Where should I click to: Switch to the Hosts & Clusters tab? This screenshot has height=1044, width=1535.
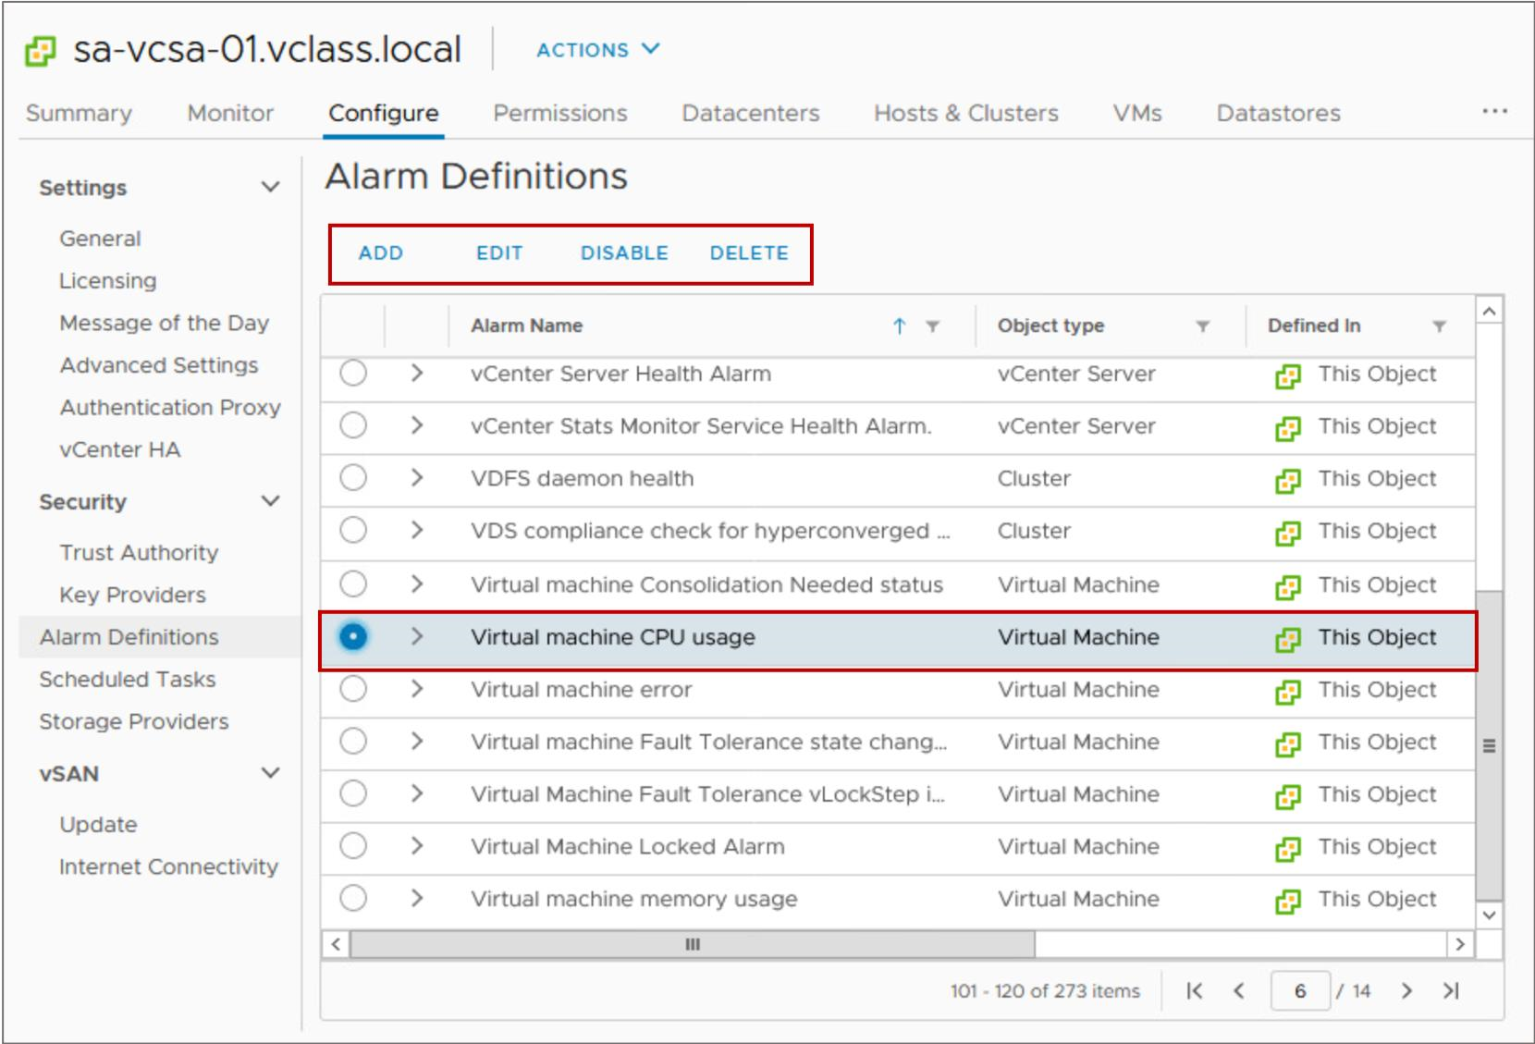coord(966,113)
